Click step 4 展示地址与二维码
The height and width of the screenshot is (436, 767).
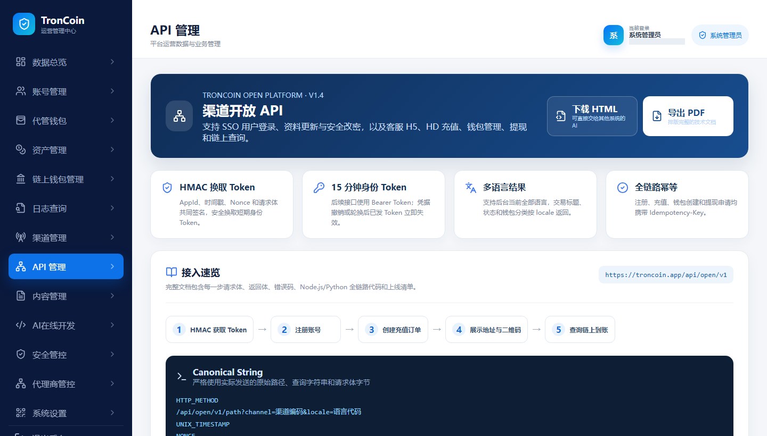[x=486, y=330]
